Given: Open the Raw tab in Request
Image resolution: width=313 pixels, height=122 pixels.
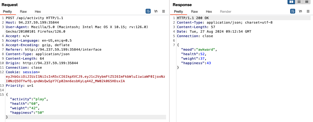Looking at the screenshot, I should tap(23, 12).
